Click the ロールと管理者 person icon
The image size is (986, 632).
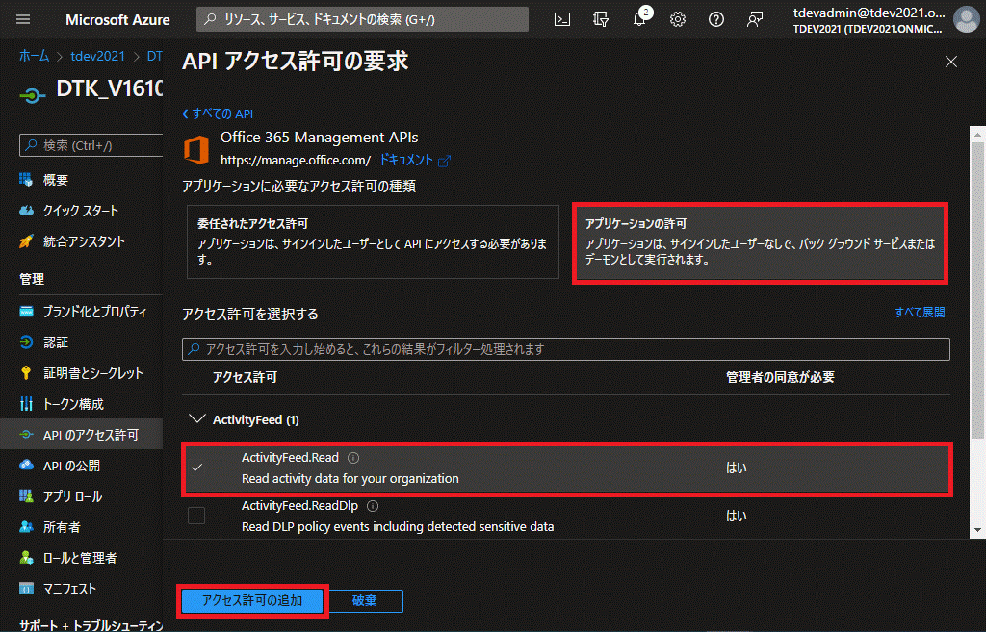point(26,558)
